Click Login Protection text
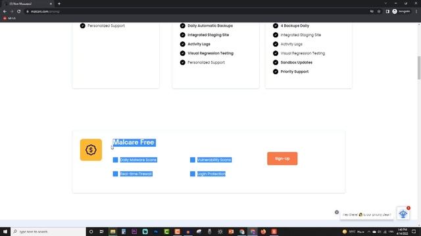 tap(211, 174)
